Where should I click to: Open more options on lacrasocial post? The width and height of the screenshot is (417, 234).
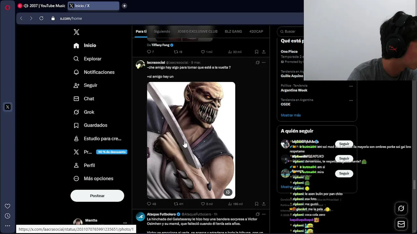coord(264,62)
